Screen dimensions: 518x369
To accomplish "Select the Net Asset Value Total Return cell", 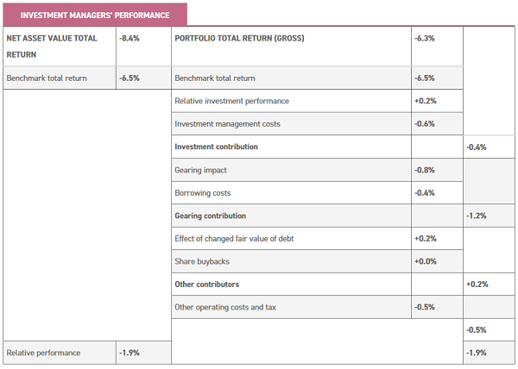I will (x=51, y=46).
